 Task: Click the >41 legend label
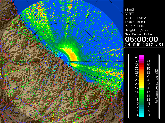[x=136, y=57]
